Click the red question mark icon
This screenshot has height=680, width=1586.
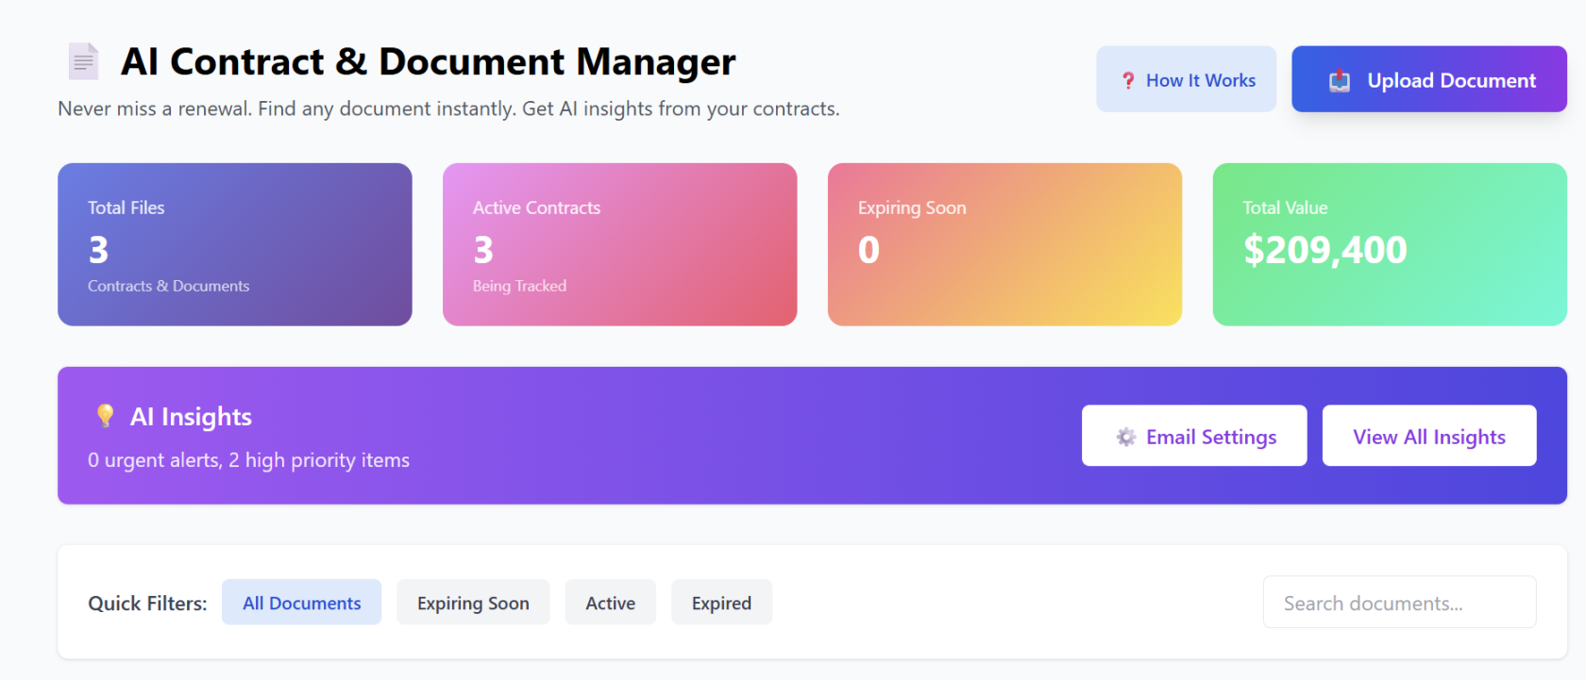(1128, 81)
